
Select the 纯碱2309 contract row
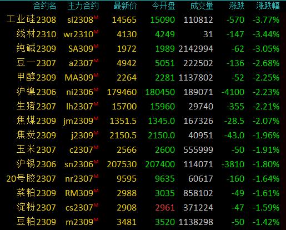[x=143, y=48]
